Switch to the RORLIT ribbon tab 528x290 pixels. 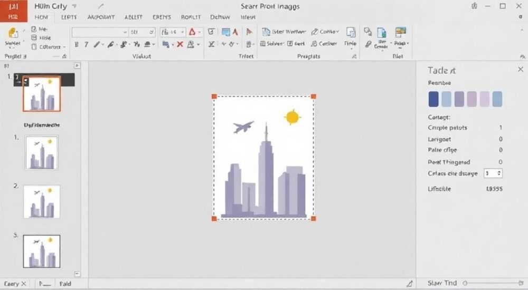click(191, 17)
